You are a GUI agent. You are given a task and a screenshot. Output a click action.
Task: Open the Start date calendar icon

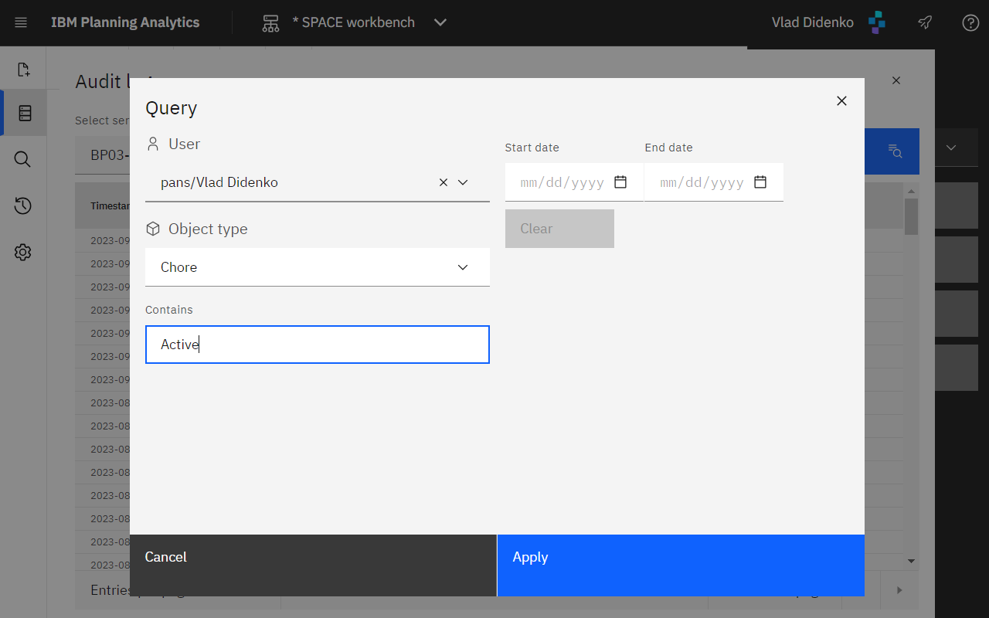(x=620, y=182)
